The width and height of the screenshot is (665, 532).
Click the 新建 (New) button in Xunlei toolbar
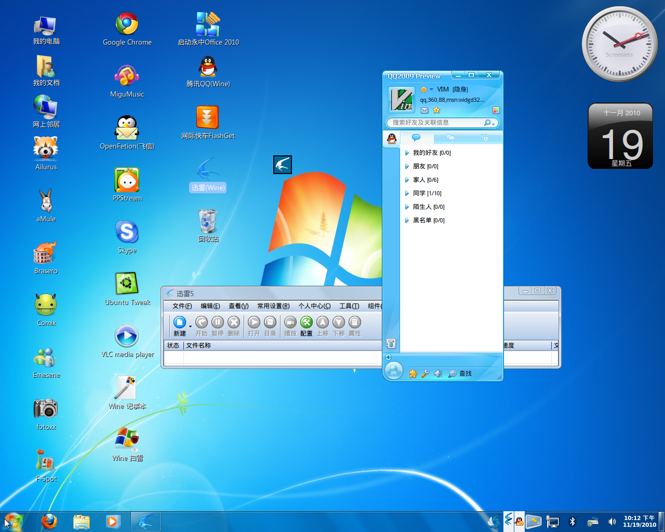(180, 326)
